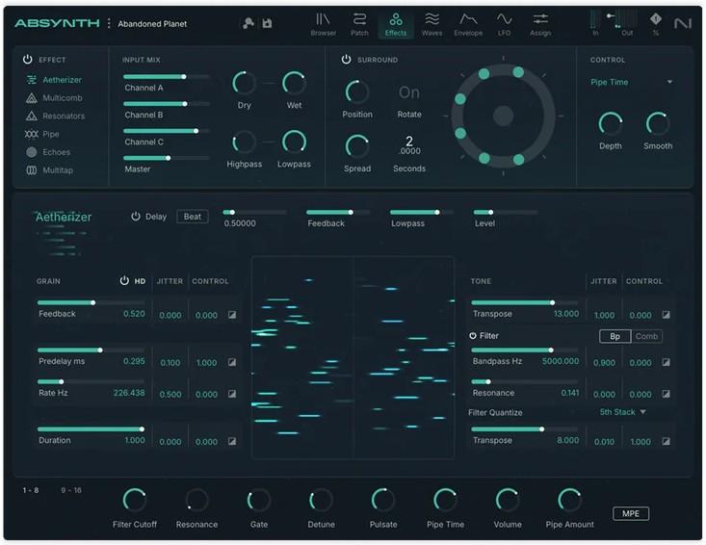Toggle the Effect power button

28,59
